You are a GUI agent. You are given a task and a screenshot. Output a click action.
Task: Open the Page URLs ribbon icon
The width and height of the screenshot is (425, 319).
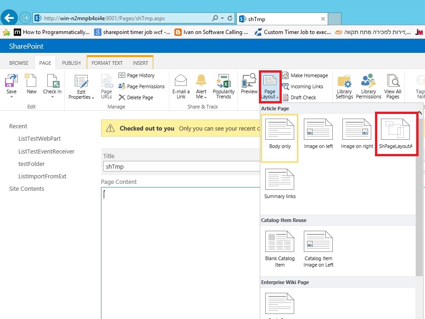106,86
